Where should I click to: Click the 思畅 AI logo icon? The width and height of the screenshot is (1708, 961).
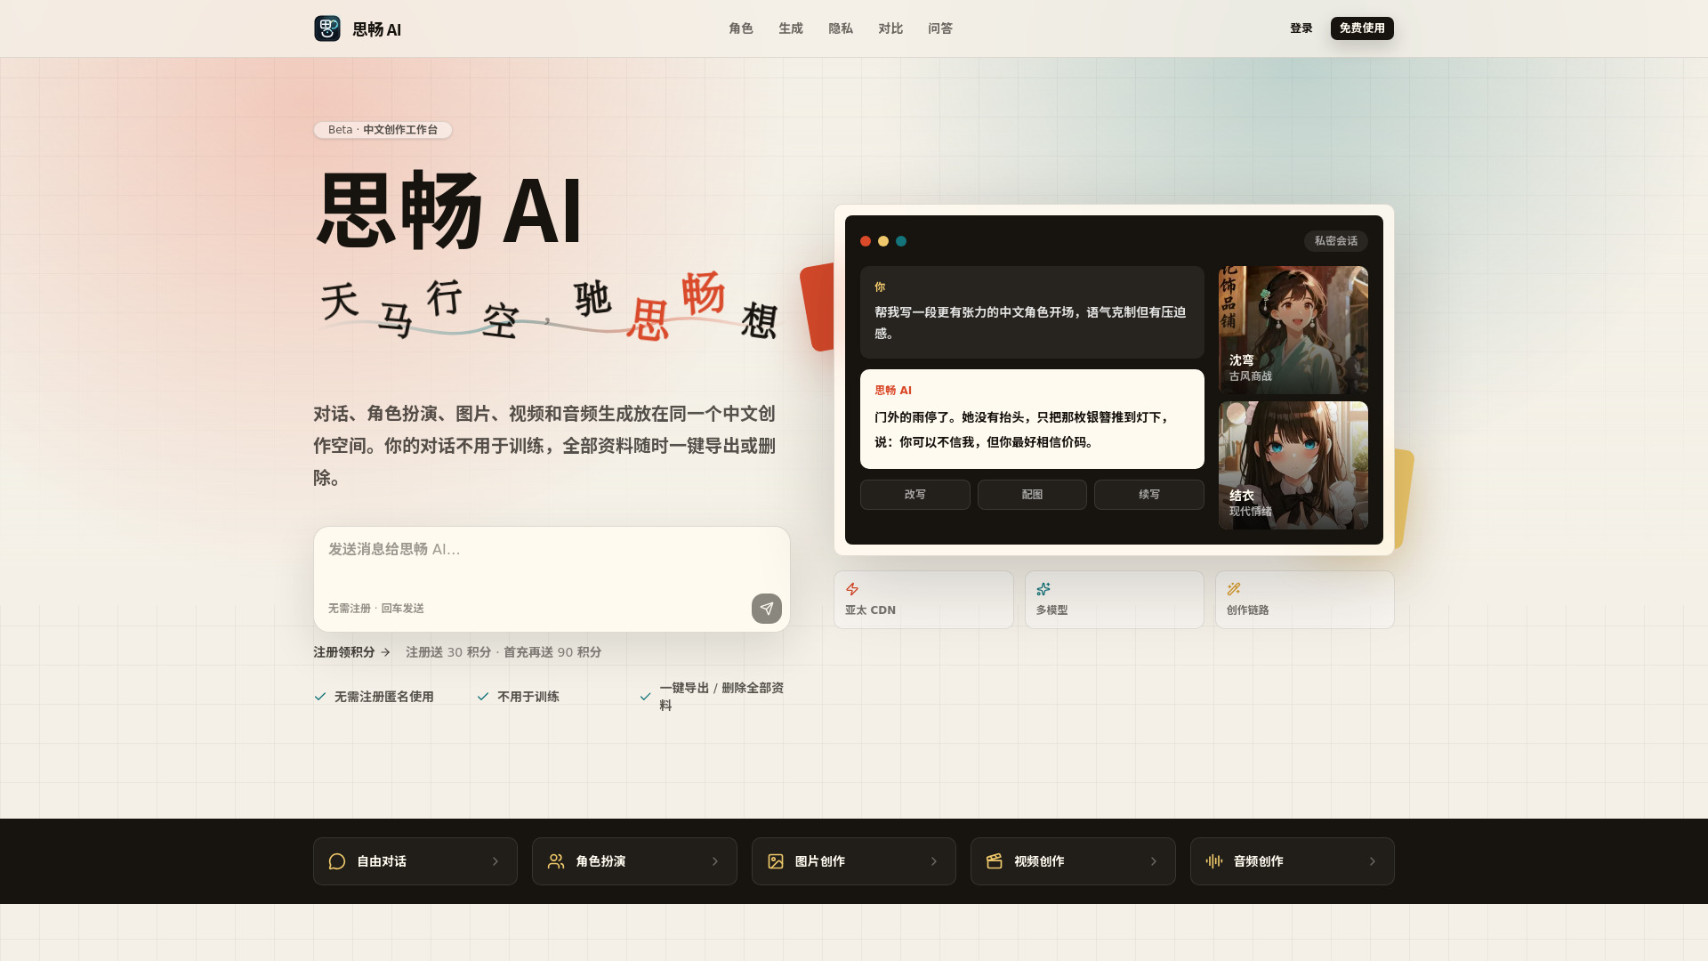[x=327, y=28]
